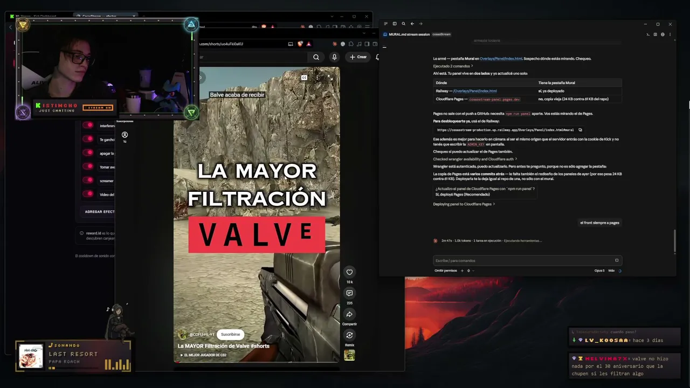Expand 'Checked wrangler availability and Cloudflare auth'

pos(475,159)
